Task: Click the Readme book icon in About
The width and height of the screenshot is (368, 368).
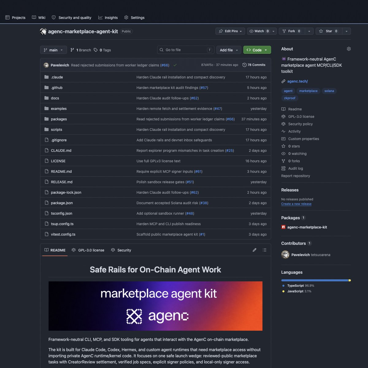Action: click(283, 109)
